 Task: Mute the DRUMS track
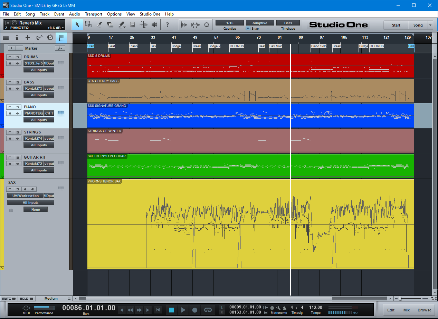tap(10, 57)
